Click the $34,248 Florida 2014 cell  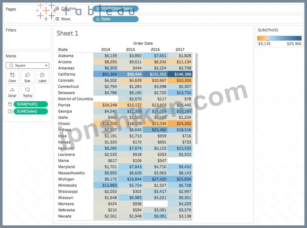click(x=106, y=105)
